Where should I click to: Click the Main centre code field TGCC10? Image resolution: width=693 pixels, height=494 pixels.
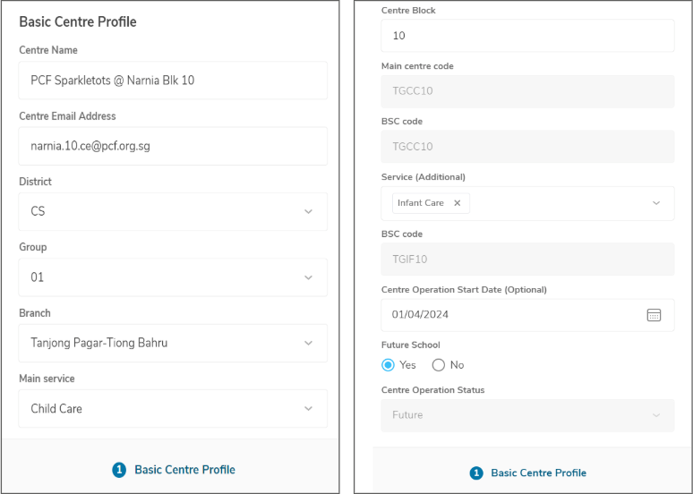(x=527, y=91)
